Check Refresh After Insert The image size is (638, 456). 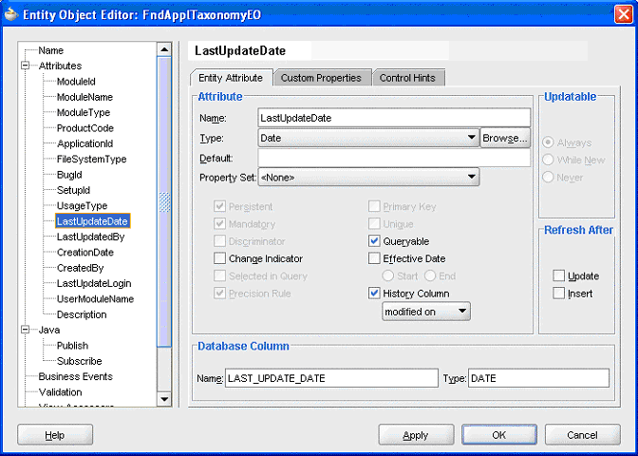tap(558, 294)
